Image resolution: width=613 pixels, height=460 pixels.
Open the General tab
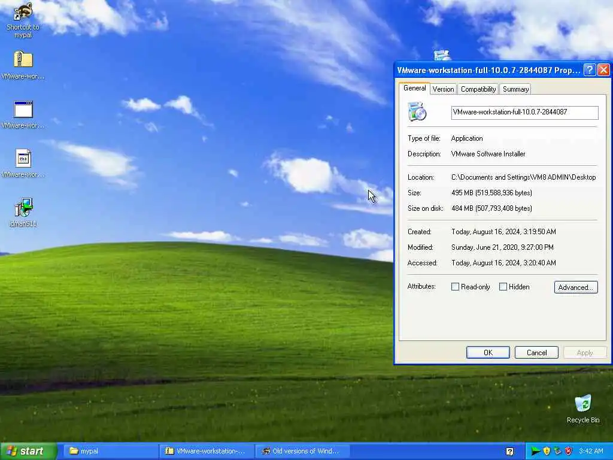coord(414,89)
